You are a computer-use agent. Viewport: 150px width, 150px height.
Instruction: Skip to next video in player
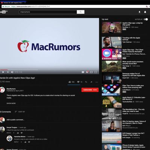tap(8, 72)
